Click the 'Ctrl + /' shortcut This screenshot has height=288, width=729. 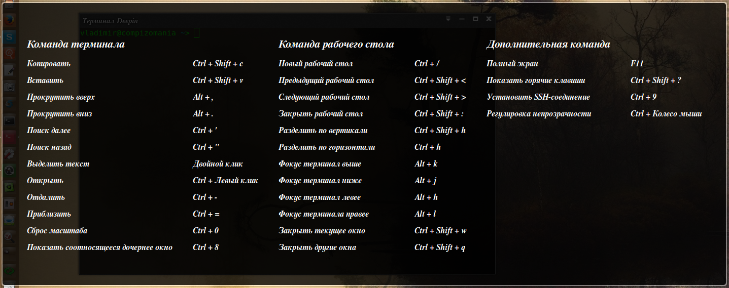point(427,64)
